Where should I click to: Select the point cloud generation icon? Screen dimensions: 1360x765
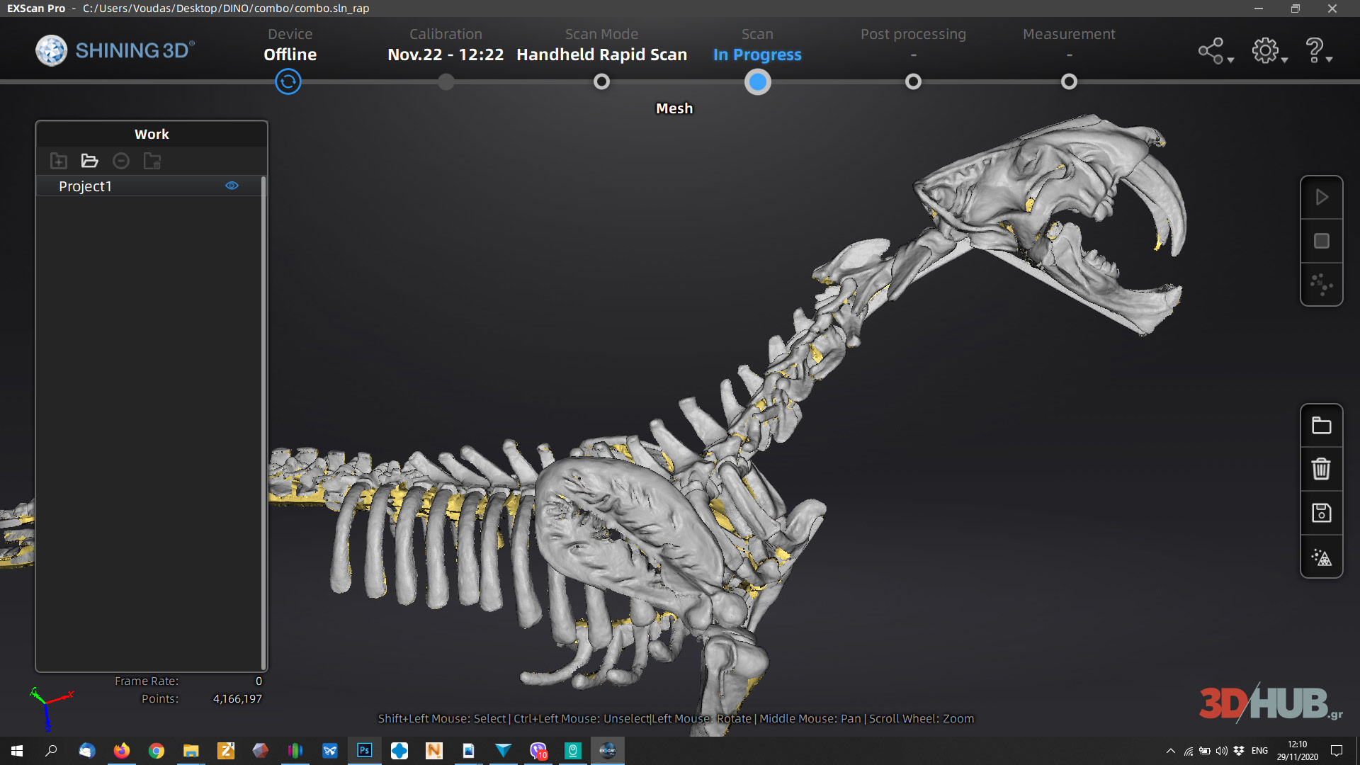1321,285
